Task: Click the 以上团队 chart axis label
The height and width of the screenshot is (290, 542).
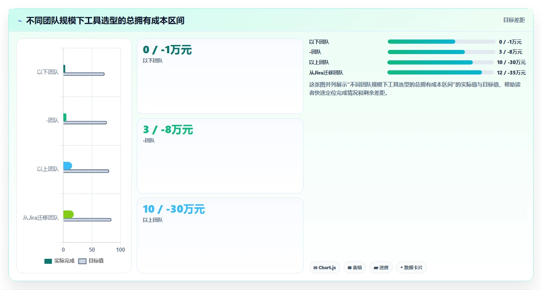Action: [48, 169]
